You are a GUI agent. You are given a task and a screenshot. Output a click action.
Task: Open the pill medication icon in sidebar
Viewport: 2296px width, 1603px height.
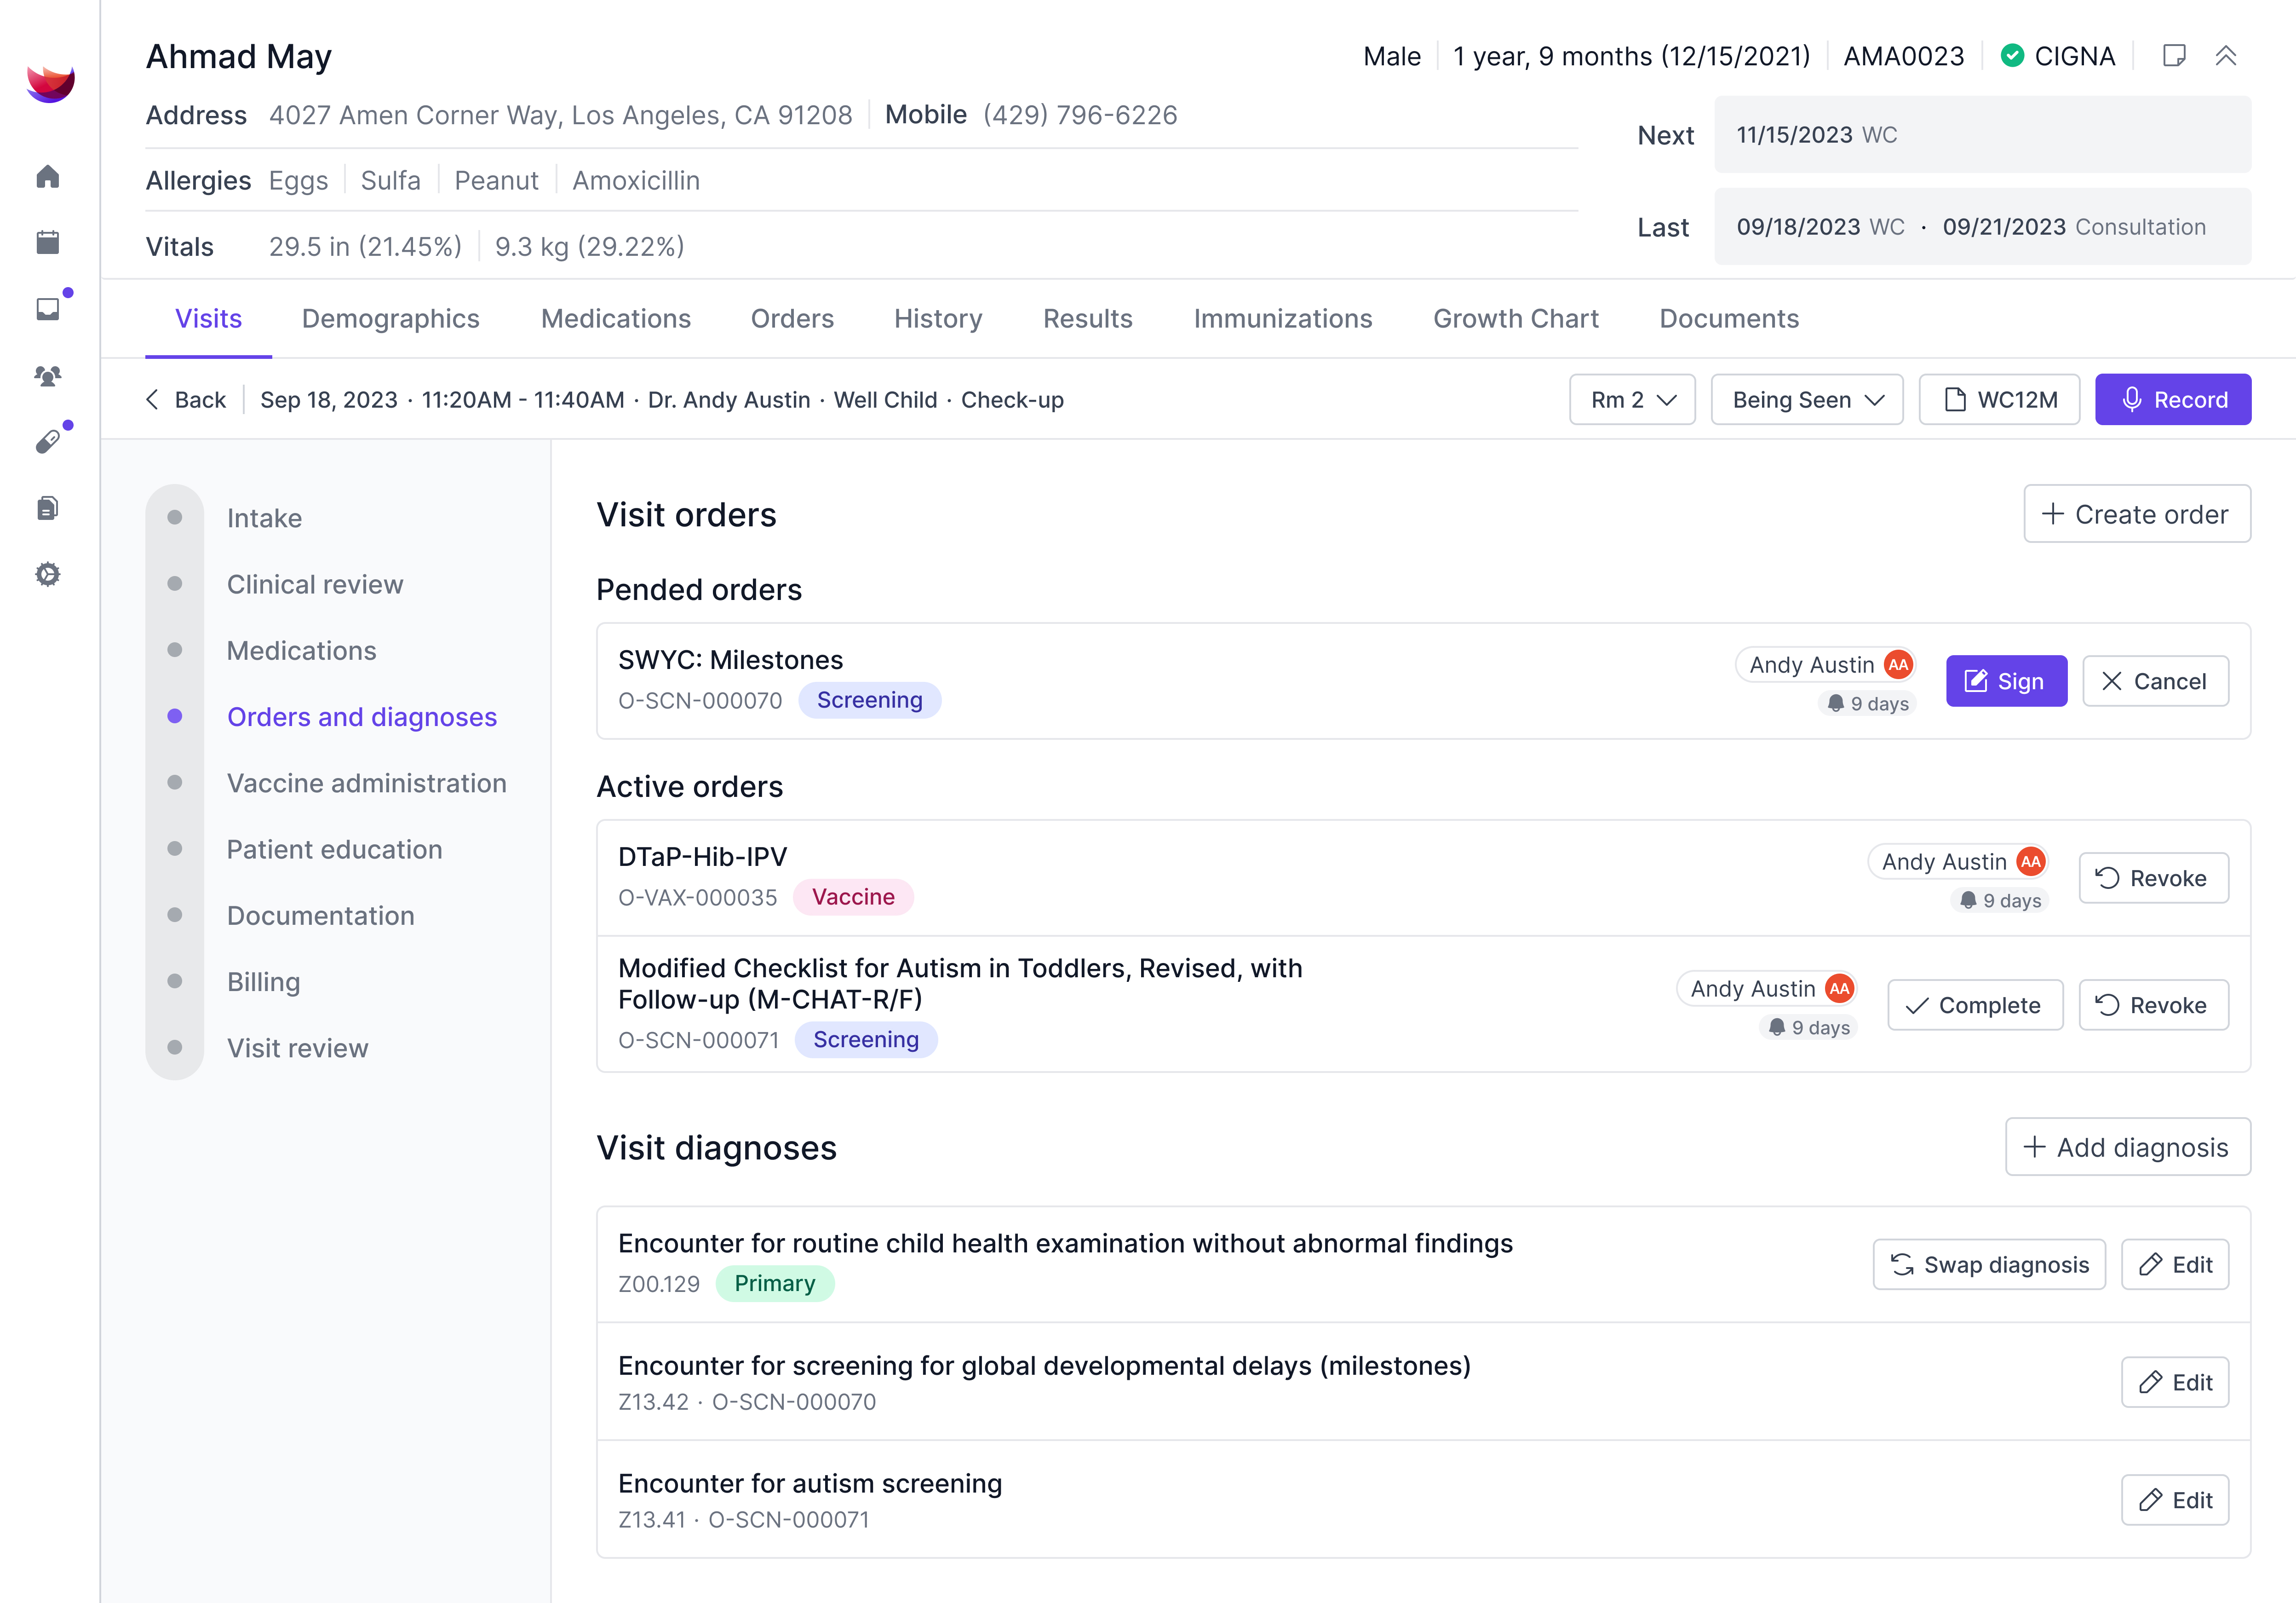click(x=48, y=441)
